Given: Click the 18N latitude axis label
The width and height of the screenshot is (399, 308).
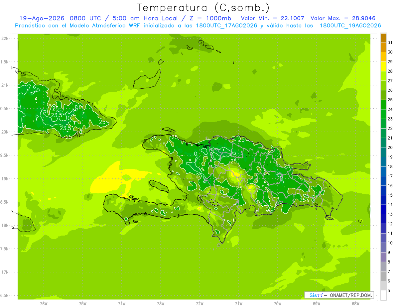Looking at the screenshot, I should click(x=5, y=225).
